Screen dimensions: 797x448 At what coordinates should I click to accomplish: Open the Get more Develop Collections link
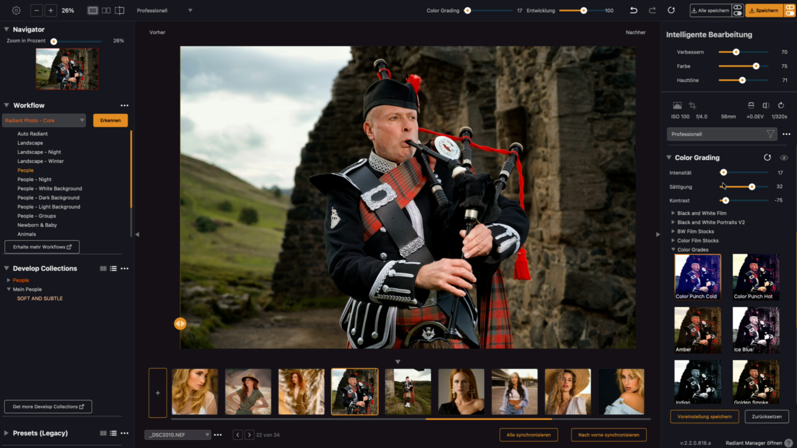[48, 407]
